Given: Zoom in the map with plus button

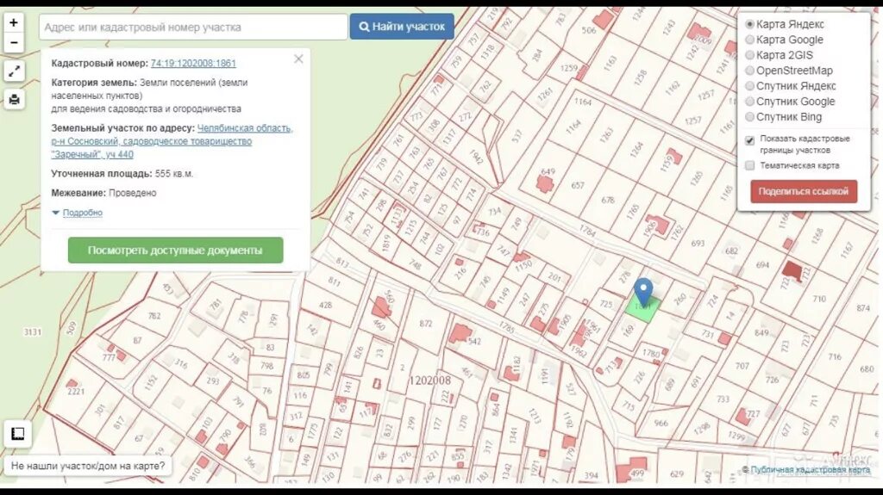Looking at the screenshot, I should click(14, 22).
